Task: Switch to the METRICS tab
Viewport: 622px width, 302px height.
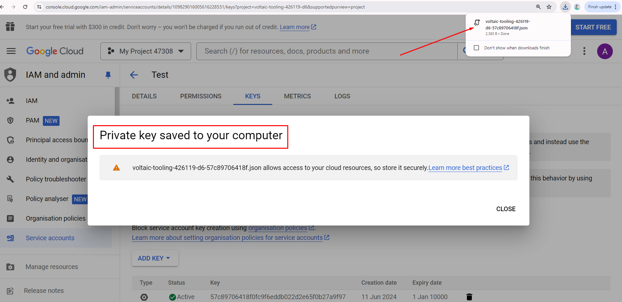Action: tap(297, 96)
